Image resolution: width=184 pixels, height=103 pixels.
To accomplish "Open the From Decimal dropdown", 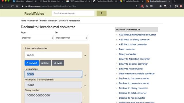I will pyautogui.click(x=37, y=37).
